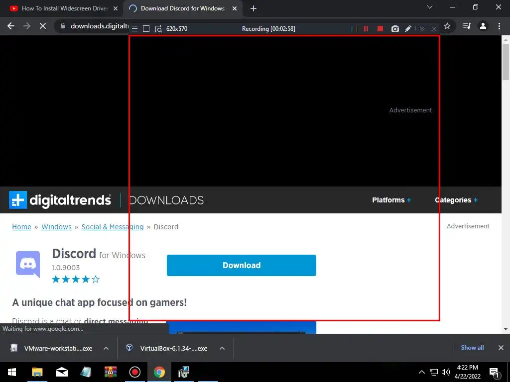Image resolution: width=510 pixels, height=382 pixels.
Task: Click the star rating for Discord
Action: [76, 279]
